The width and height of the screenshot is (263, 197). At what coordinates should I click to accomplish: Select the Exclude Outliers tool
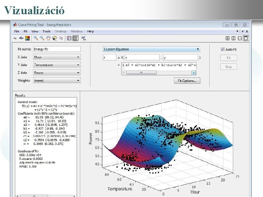point(61,38)
